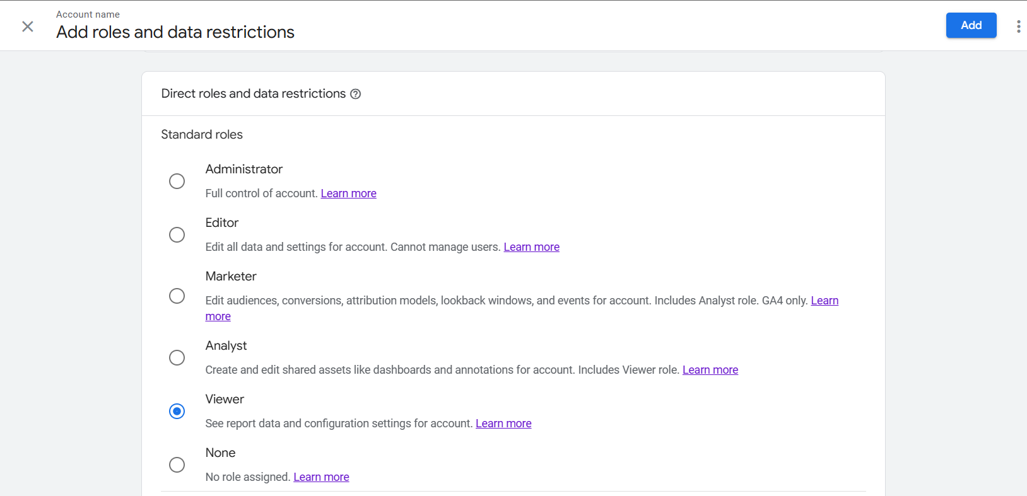Click the Viewer role title
Viewport: 1027px width, 496px height.
point(225,399)
